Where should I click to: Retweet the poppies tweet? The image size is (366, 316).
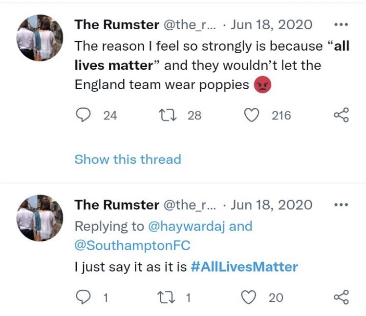coord(168,115)
